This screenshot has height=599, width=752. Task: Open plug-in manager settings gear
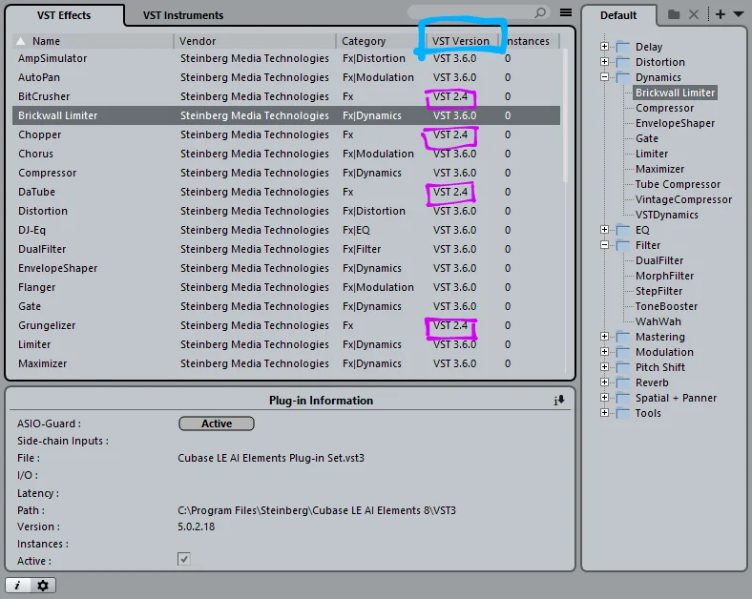click(43, 585)
